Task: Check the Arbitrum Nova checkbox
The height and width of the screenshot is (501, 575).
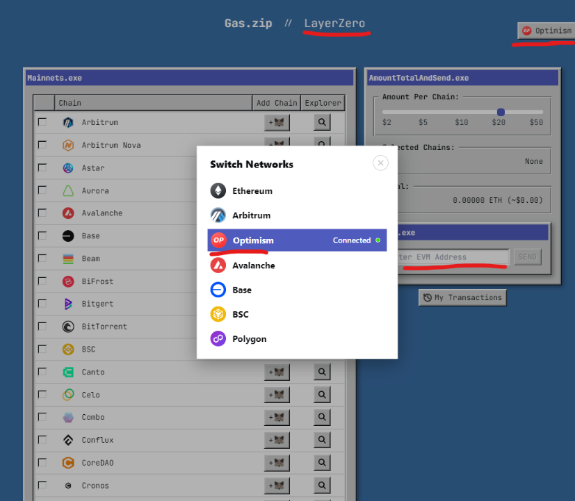Action: (x=42, y=145)
